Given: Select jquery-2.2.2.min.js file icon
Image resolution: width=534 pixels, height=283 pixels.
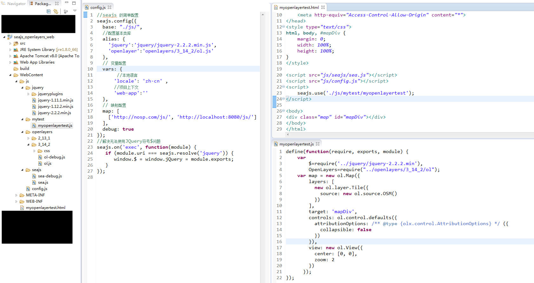Looking at the screenshot, I should tap(34, 113).
